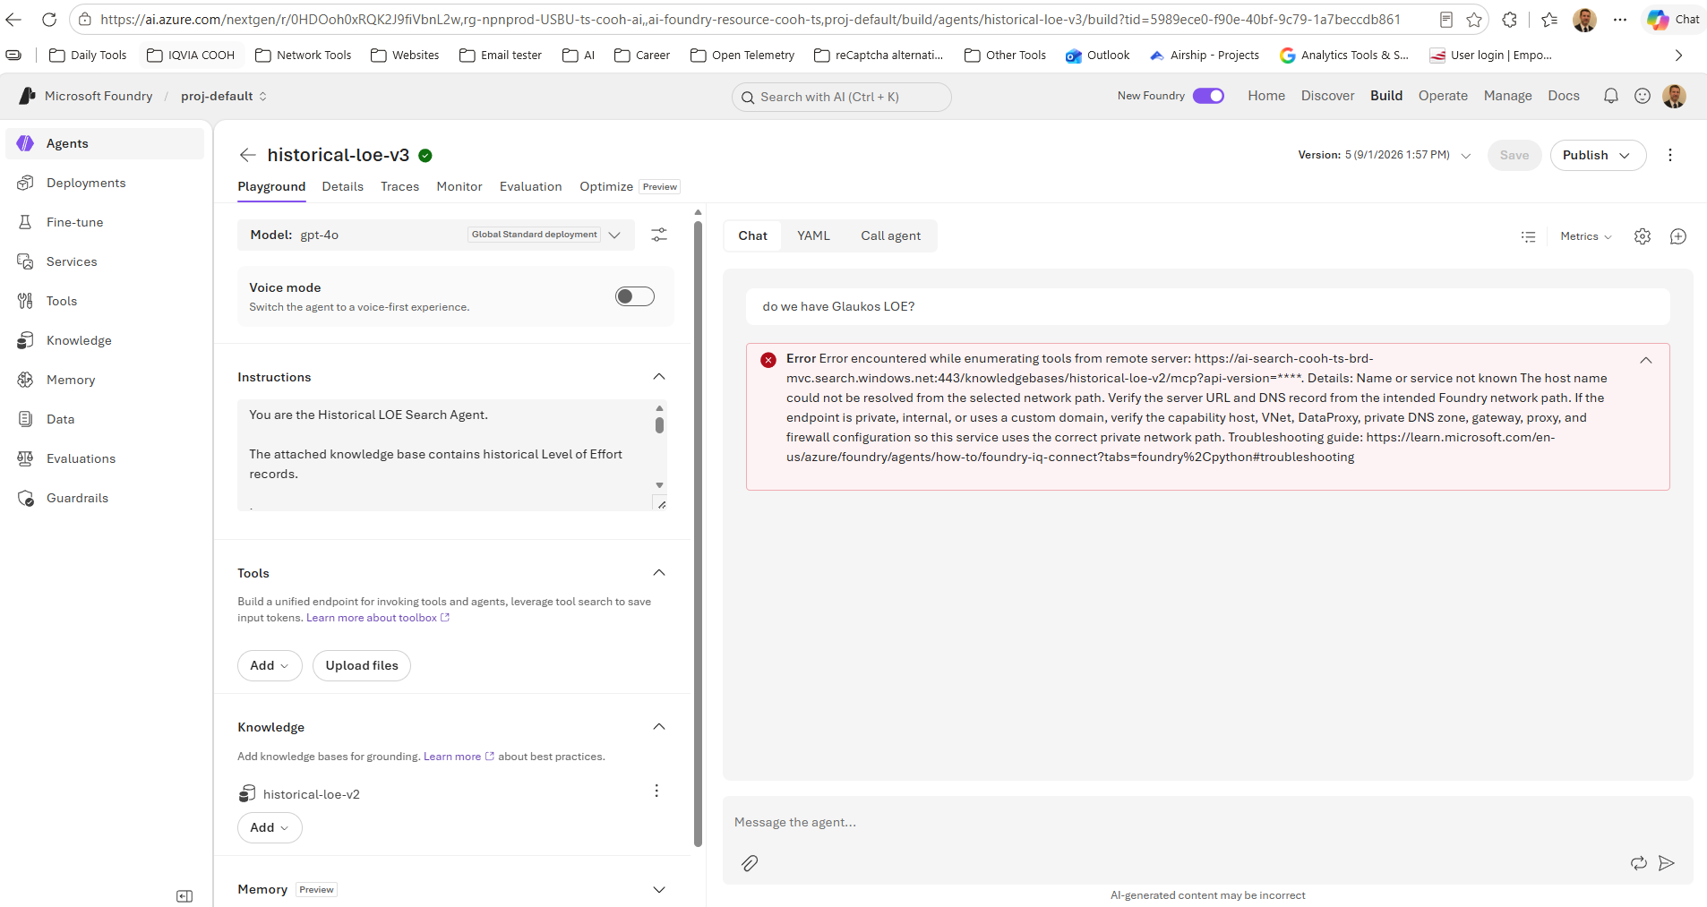Click the Search with AI field

(x=841, y=97)
